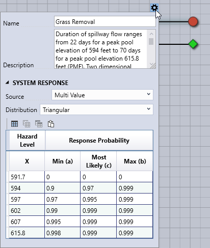Click row header for row 591.7
The width and height of the screenshot is (210, 248).
8,177
